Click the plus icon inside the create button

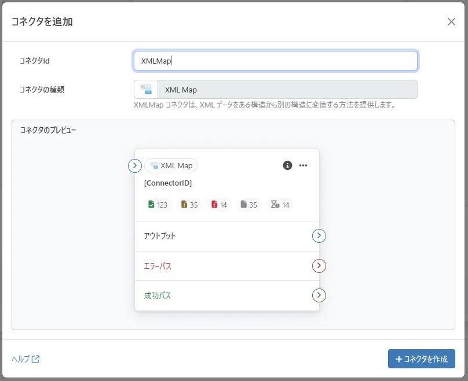[399, 359]
